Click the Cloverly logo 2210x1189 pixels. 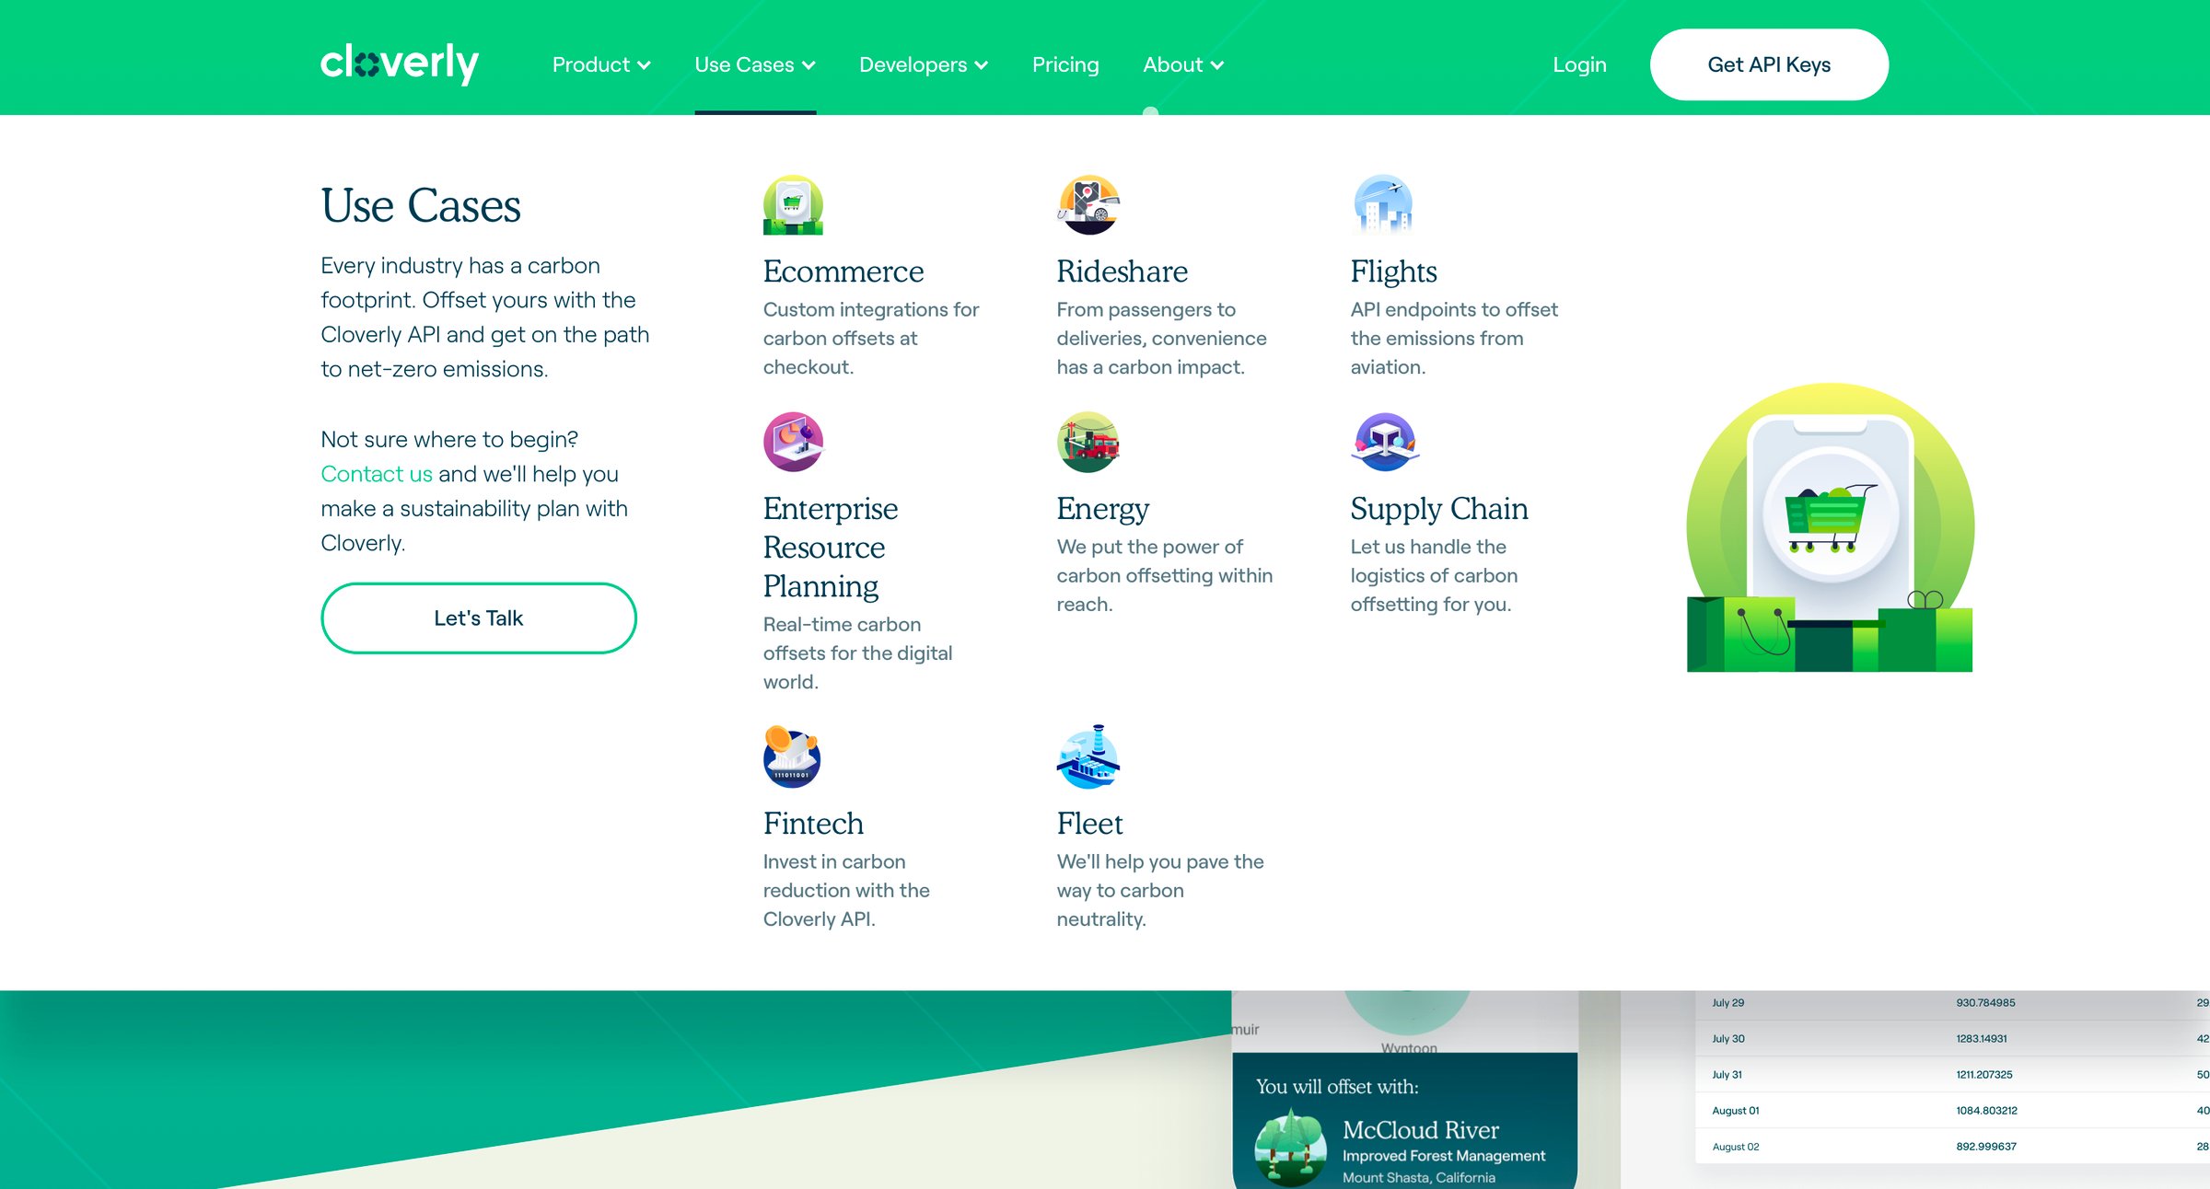(x=399, y=63)
